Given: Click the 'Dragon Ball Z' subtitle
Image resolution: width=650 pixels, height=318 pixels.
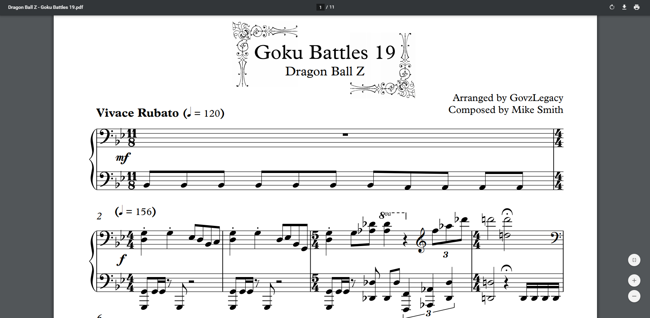Looking at the screenshot, I should click(325, 71).
